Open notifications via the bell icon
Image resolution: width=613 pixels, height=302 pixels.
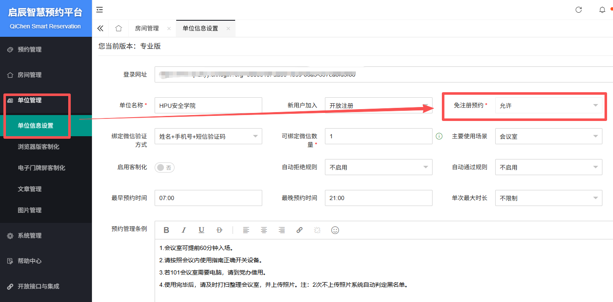pos(602,10)
